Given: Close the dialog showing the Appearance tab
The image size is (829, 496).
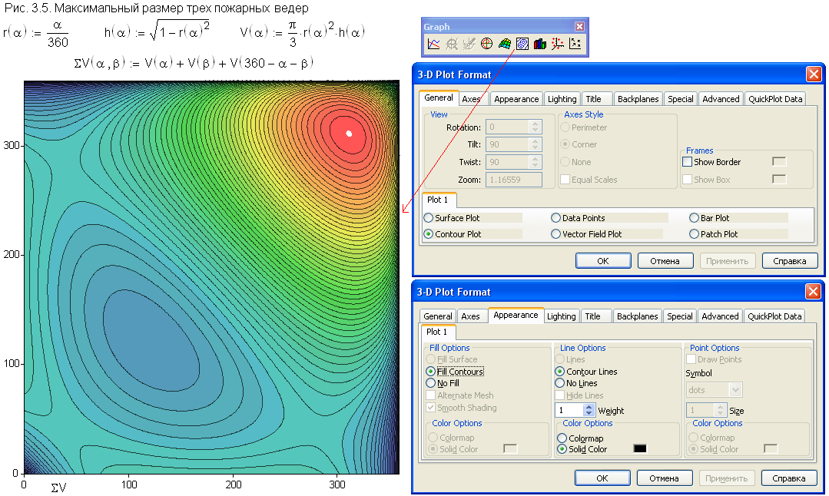Looking at the screenshot, I should pos(813,292).
